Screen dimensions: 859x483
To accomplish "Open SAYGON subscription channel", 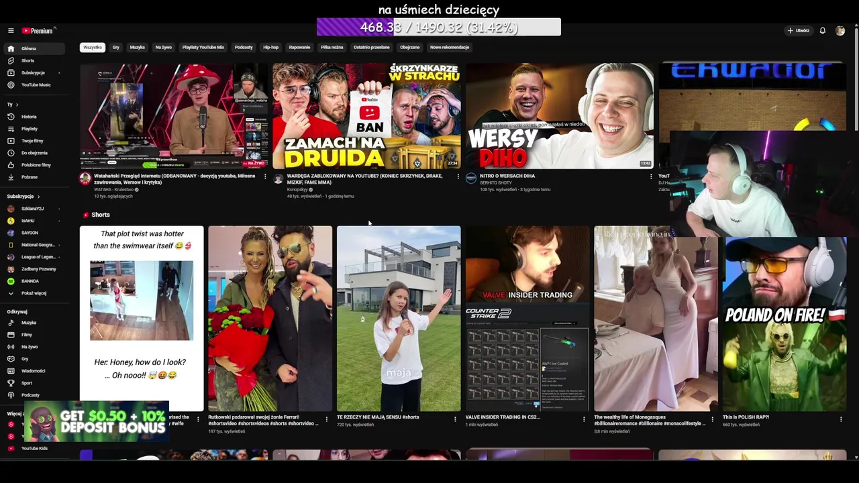I will (x=36, y=233).
